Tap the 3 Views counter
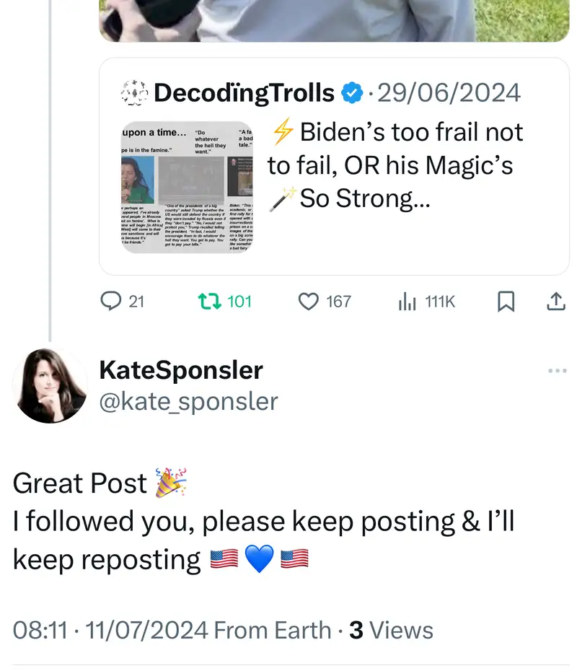 (391, 630)
